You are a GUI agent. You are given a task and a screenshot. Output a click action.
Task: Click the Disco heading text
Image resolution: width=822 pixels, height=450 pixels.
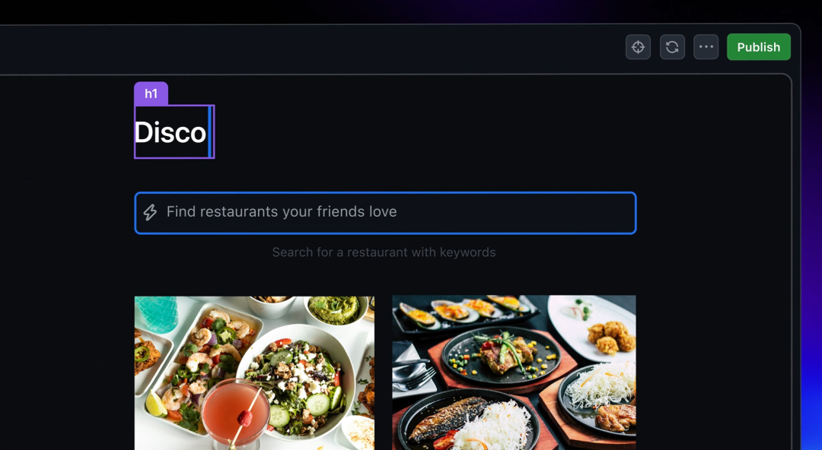click(x=170, y=132)
